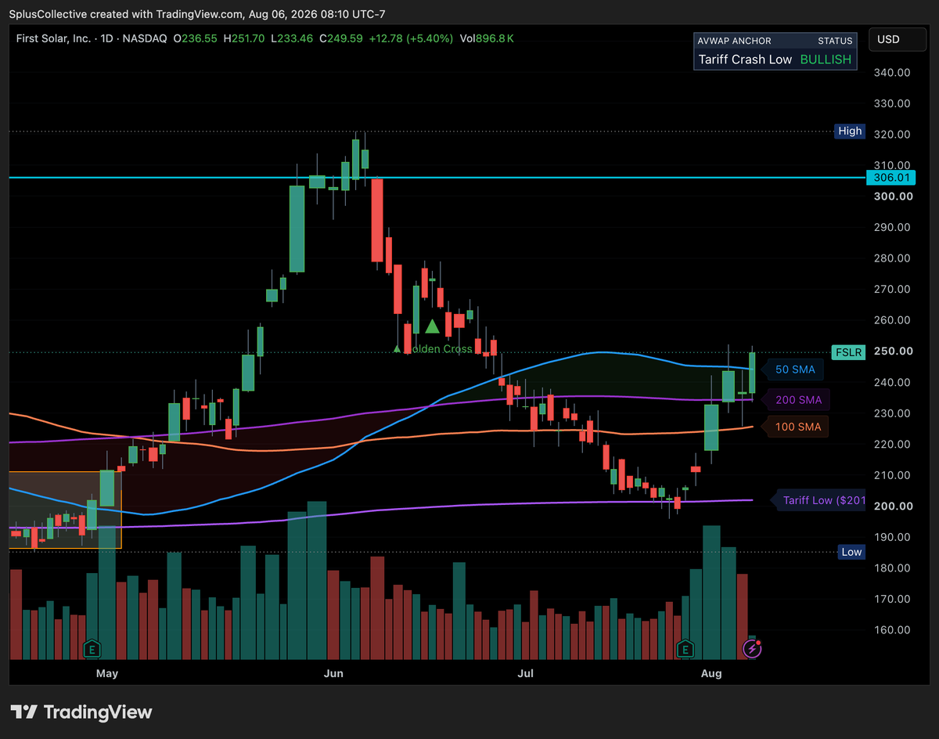Click the closing price C249.59
This screenshot has height=739, width=939.
point(340,38)
